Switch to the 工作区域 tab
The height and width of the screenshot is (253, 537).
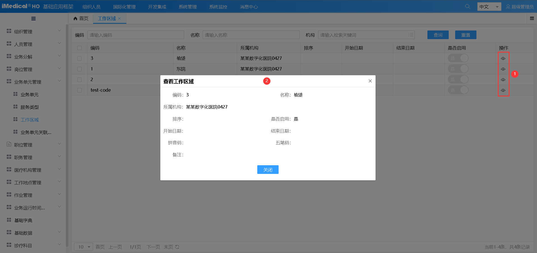(107, 18)
